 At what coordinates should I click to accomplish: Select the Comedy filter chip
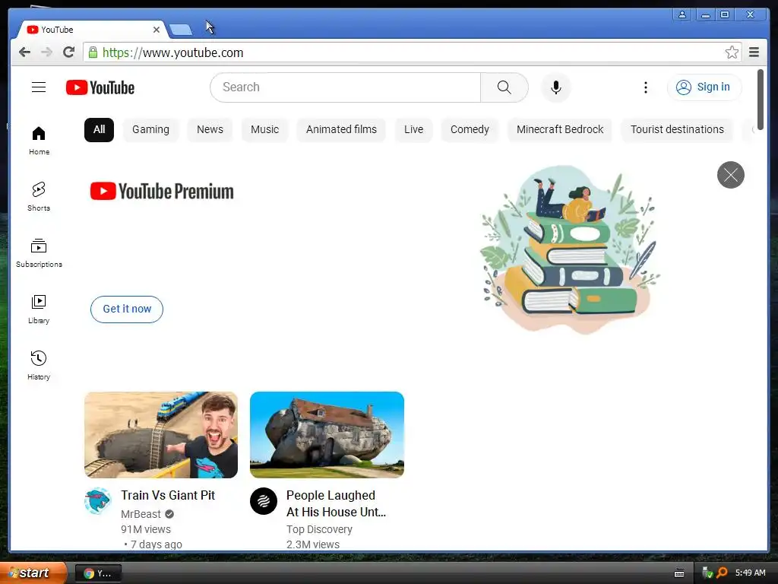pyautogui.click(x=470, y=129)
